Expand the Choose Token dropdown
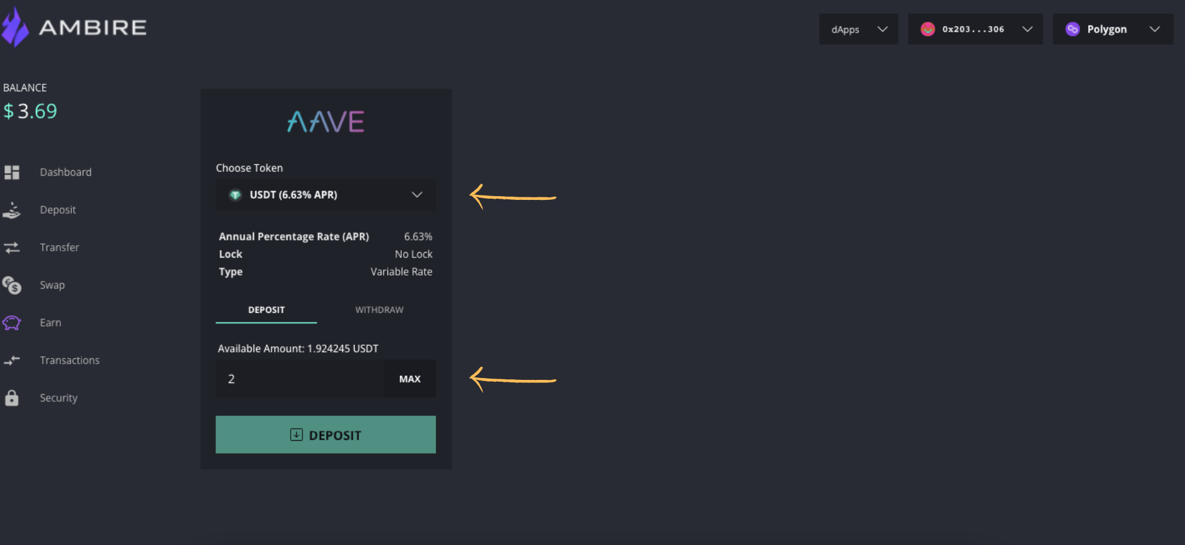 (325, 195)
